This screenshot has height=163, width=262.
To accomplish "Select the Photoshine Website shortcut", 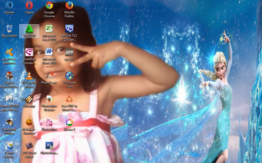I will [x=49, y=99].
